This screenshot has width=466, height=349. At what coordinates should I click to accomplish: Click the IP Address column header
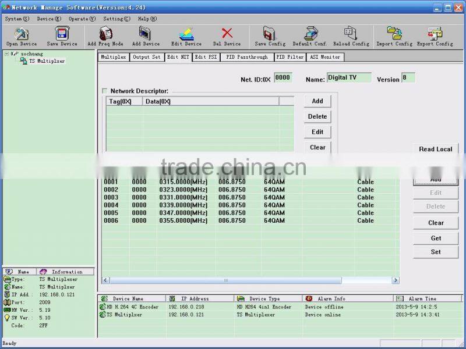[200, 298]
